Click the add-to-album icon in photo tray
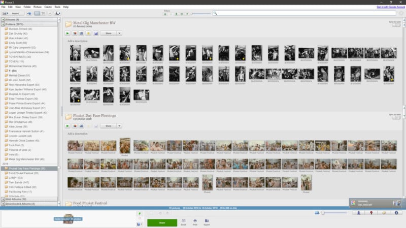Screen dimensions: 406x228 point(139,224)
